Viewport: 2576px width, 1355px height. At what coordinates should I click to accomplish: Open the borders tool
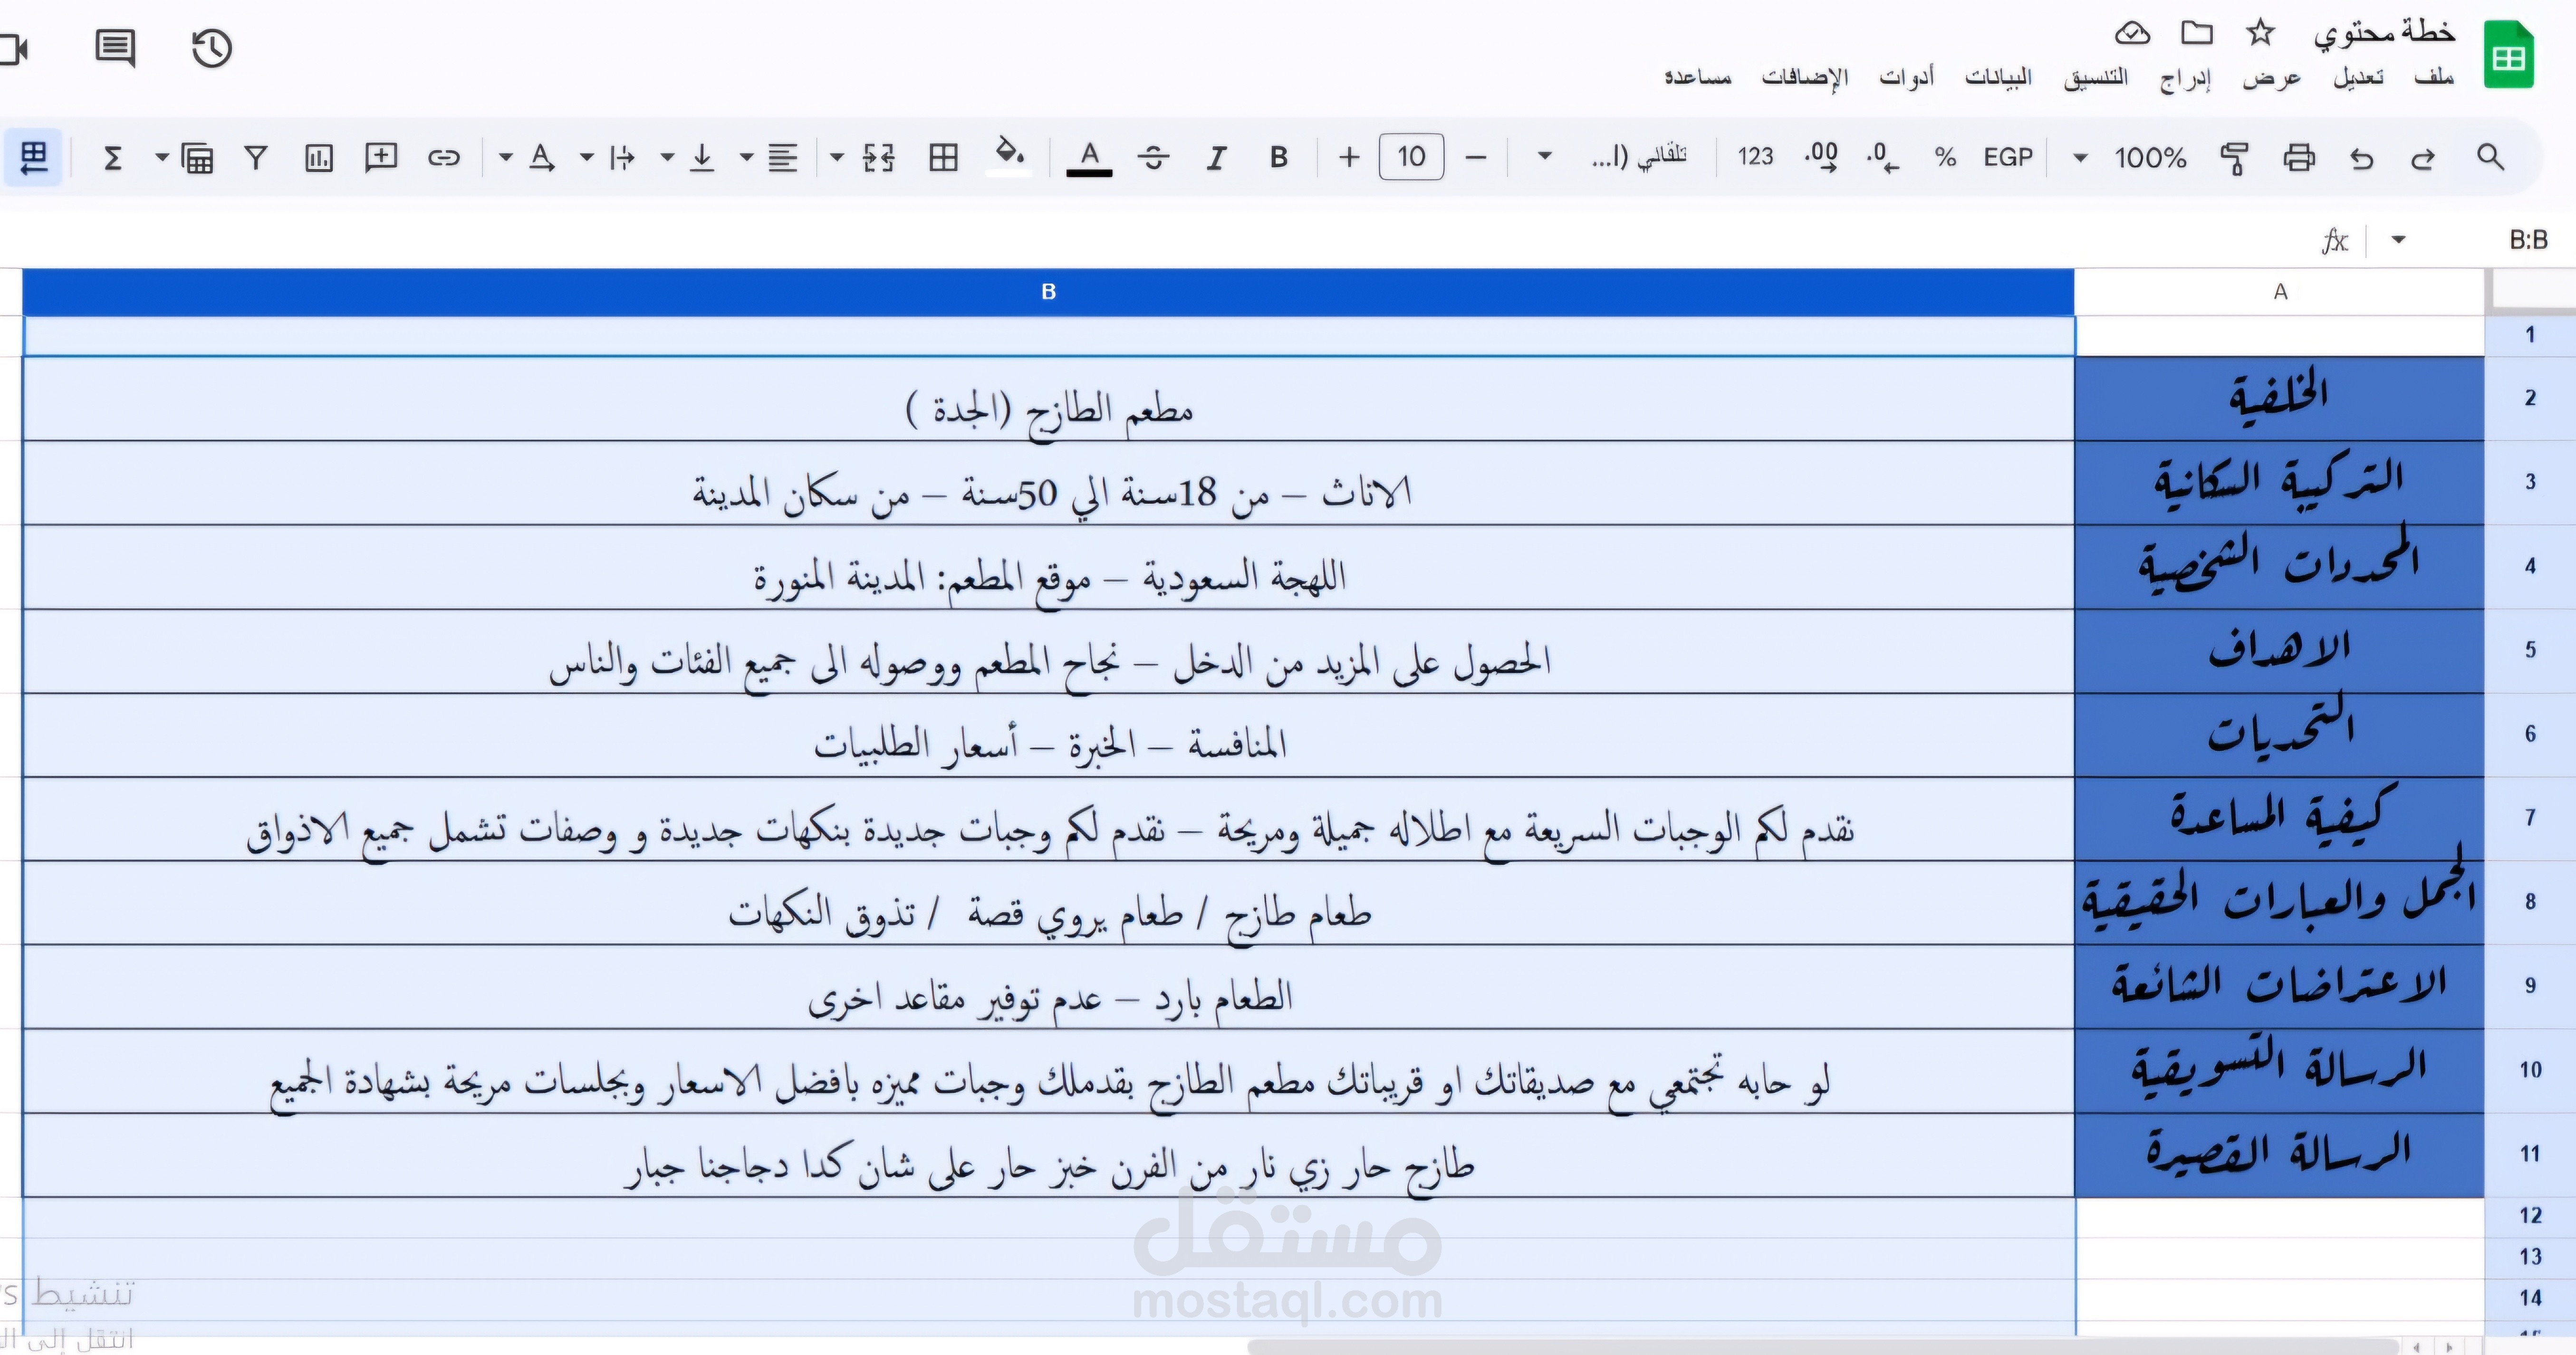(x=943, y=157)
